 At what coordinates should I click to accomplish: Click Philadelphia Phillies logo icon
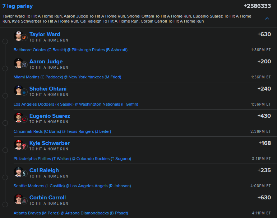coord(24,146)
